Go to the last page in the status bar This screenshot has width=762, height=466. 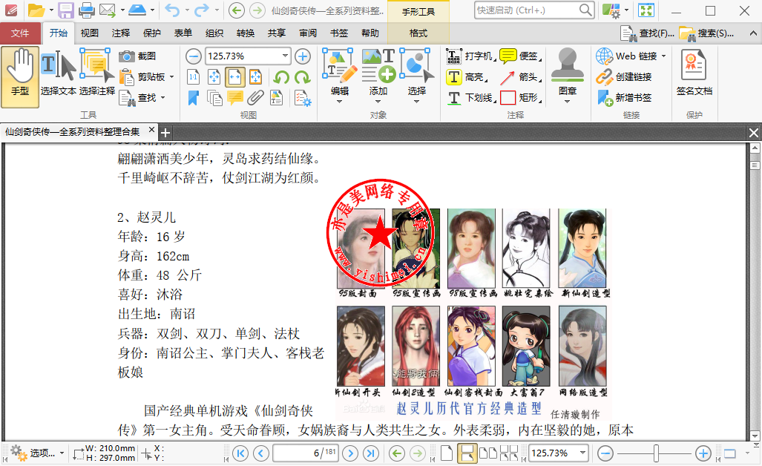click(x=371, y=453)
